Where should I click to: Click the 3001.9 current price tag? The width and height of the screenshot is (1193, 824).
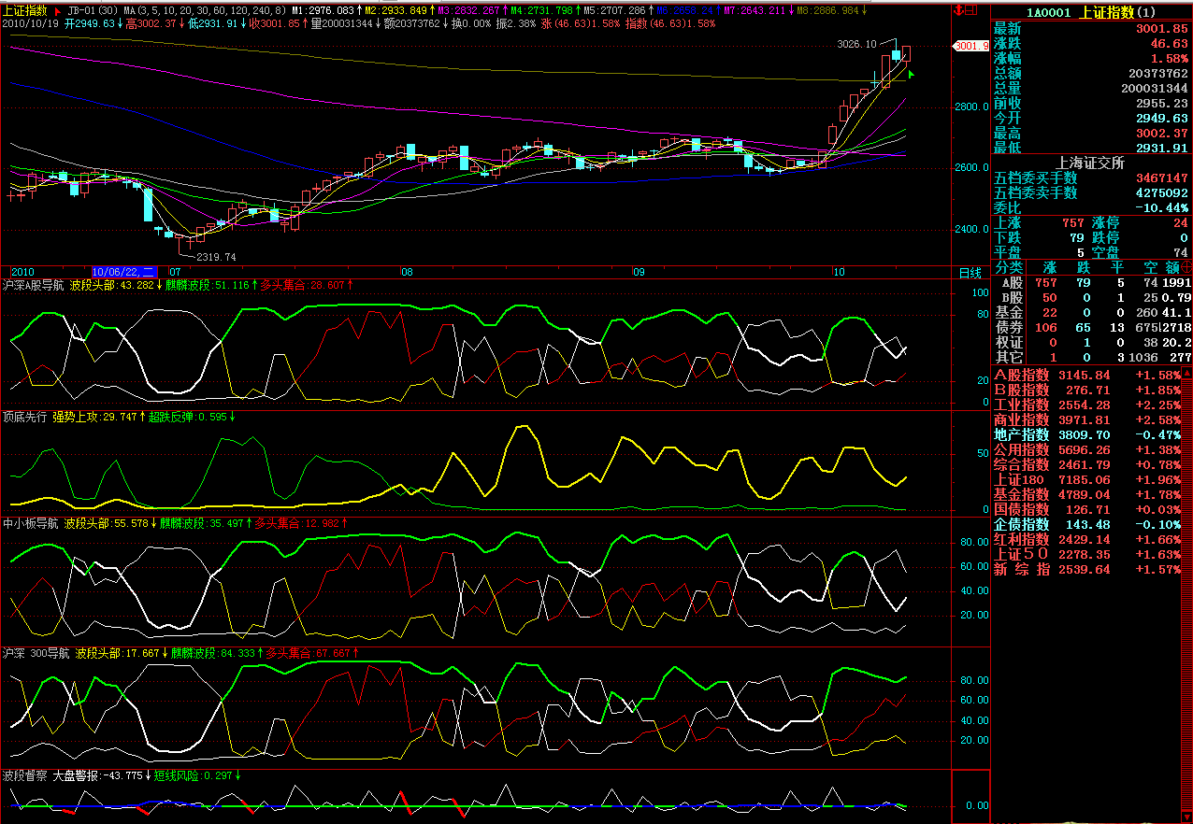970,46
